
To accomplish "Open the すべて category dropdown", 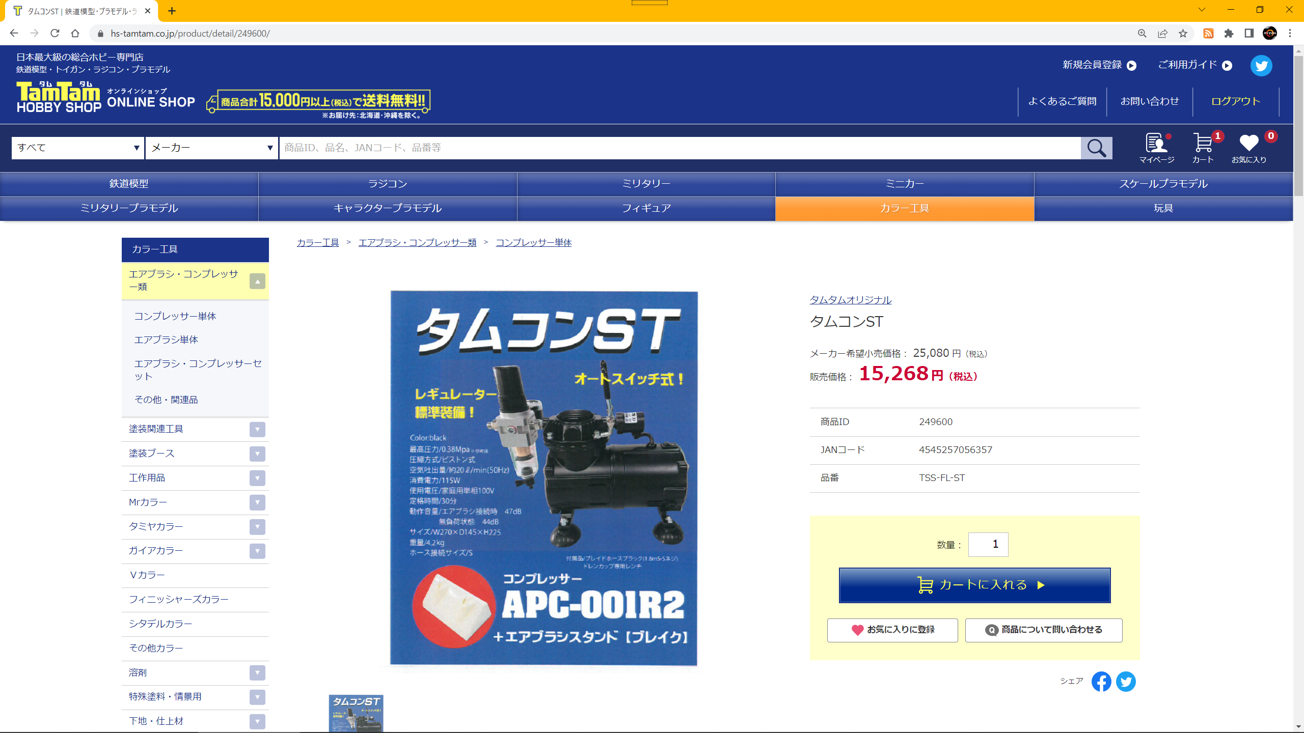I will coord(78,148).
